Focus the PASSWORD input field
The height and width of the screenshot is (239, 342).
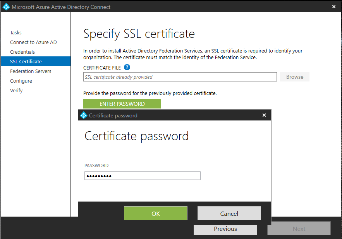coord(142,176)
